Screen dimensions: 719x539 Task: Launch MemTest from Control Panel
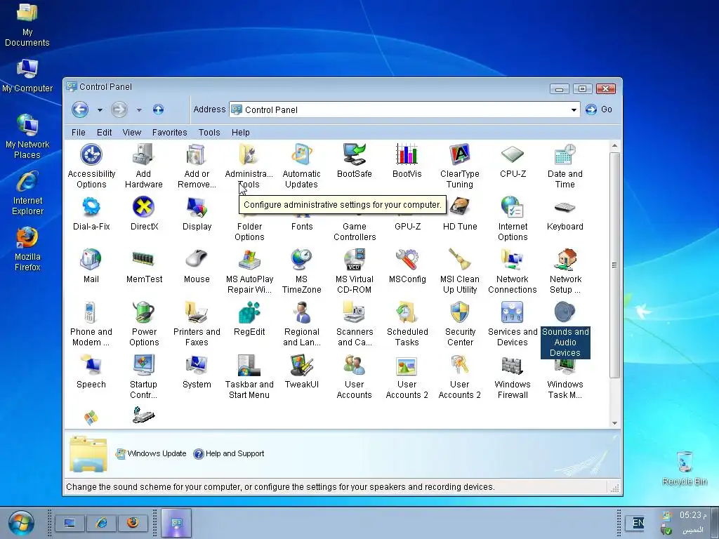point(144,266)
